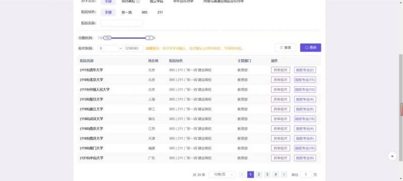Click the 浙江大学 name cell

[x=91, y=109]
